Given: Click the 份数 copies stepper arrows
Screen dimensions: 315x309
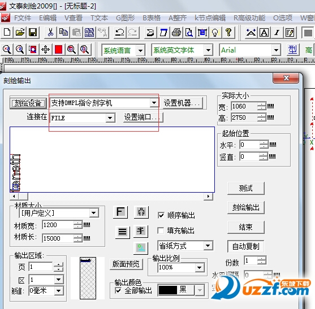Looking at the screenshot, I should pyautogui.click(x=261, y=260).
